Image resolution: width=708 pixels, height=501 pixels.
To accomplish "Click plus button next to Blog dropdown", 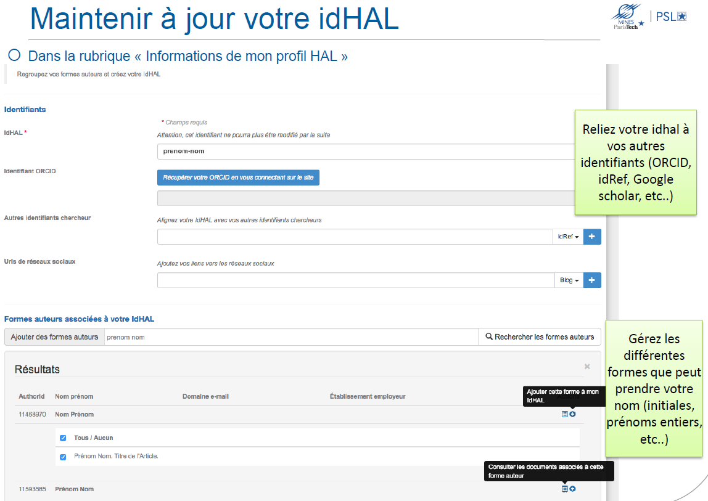I will tap(592, 280).
